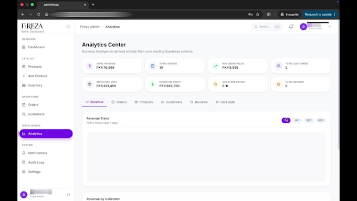Open Products in the Catalog section

coord(46,67)
